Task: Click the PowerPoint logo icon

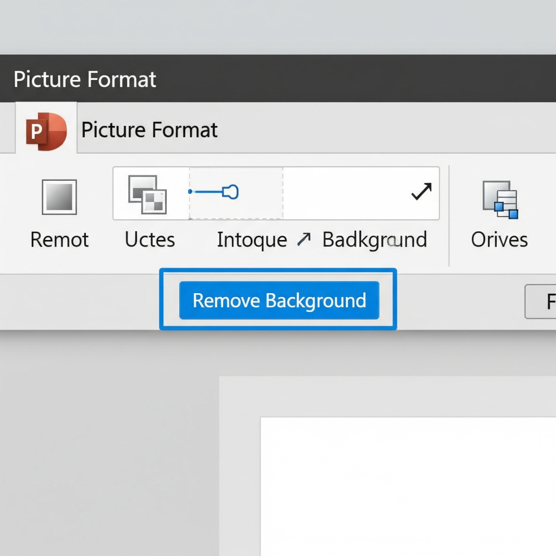Action: tap(47, 131)
